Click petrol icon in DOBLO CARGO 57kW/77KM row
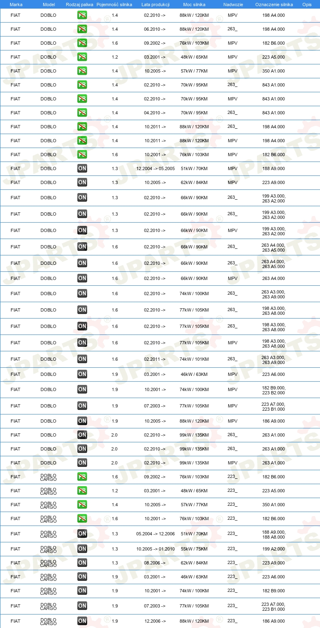The image size is (320, 628). coord(82,505)
